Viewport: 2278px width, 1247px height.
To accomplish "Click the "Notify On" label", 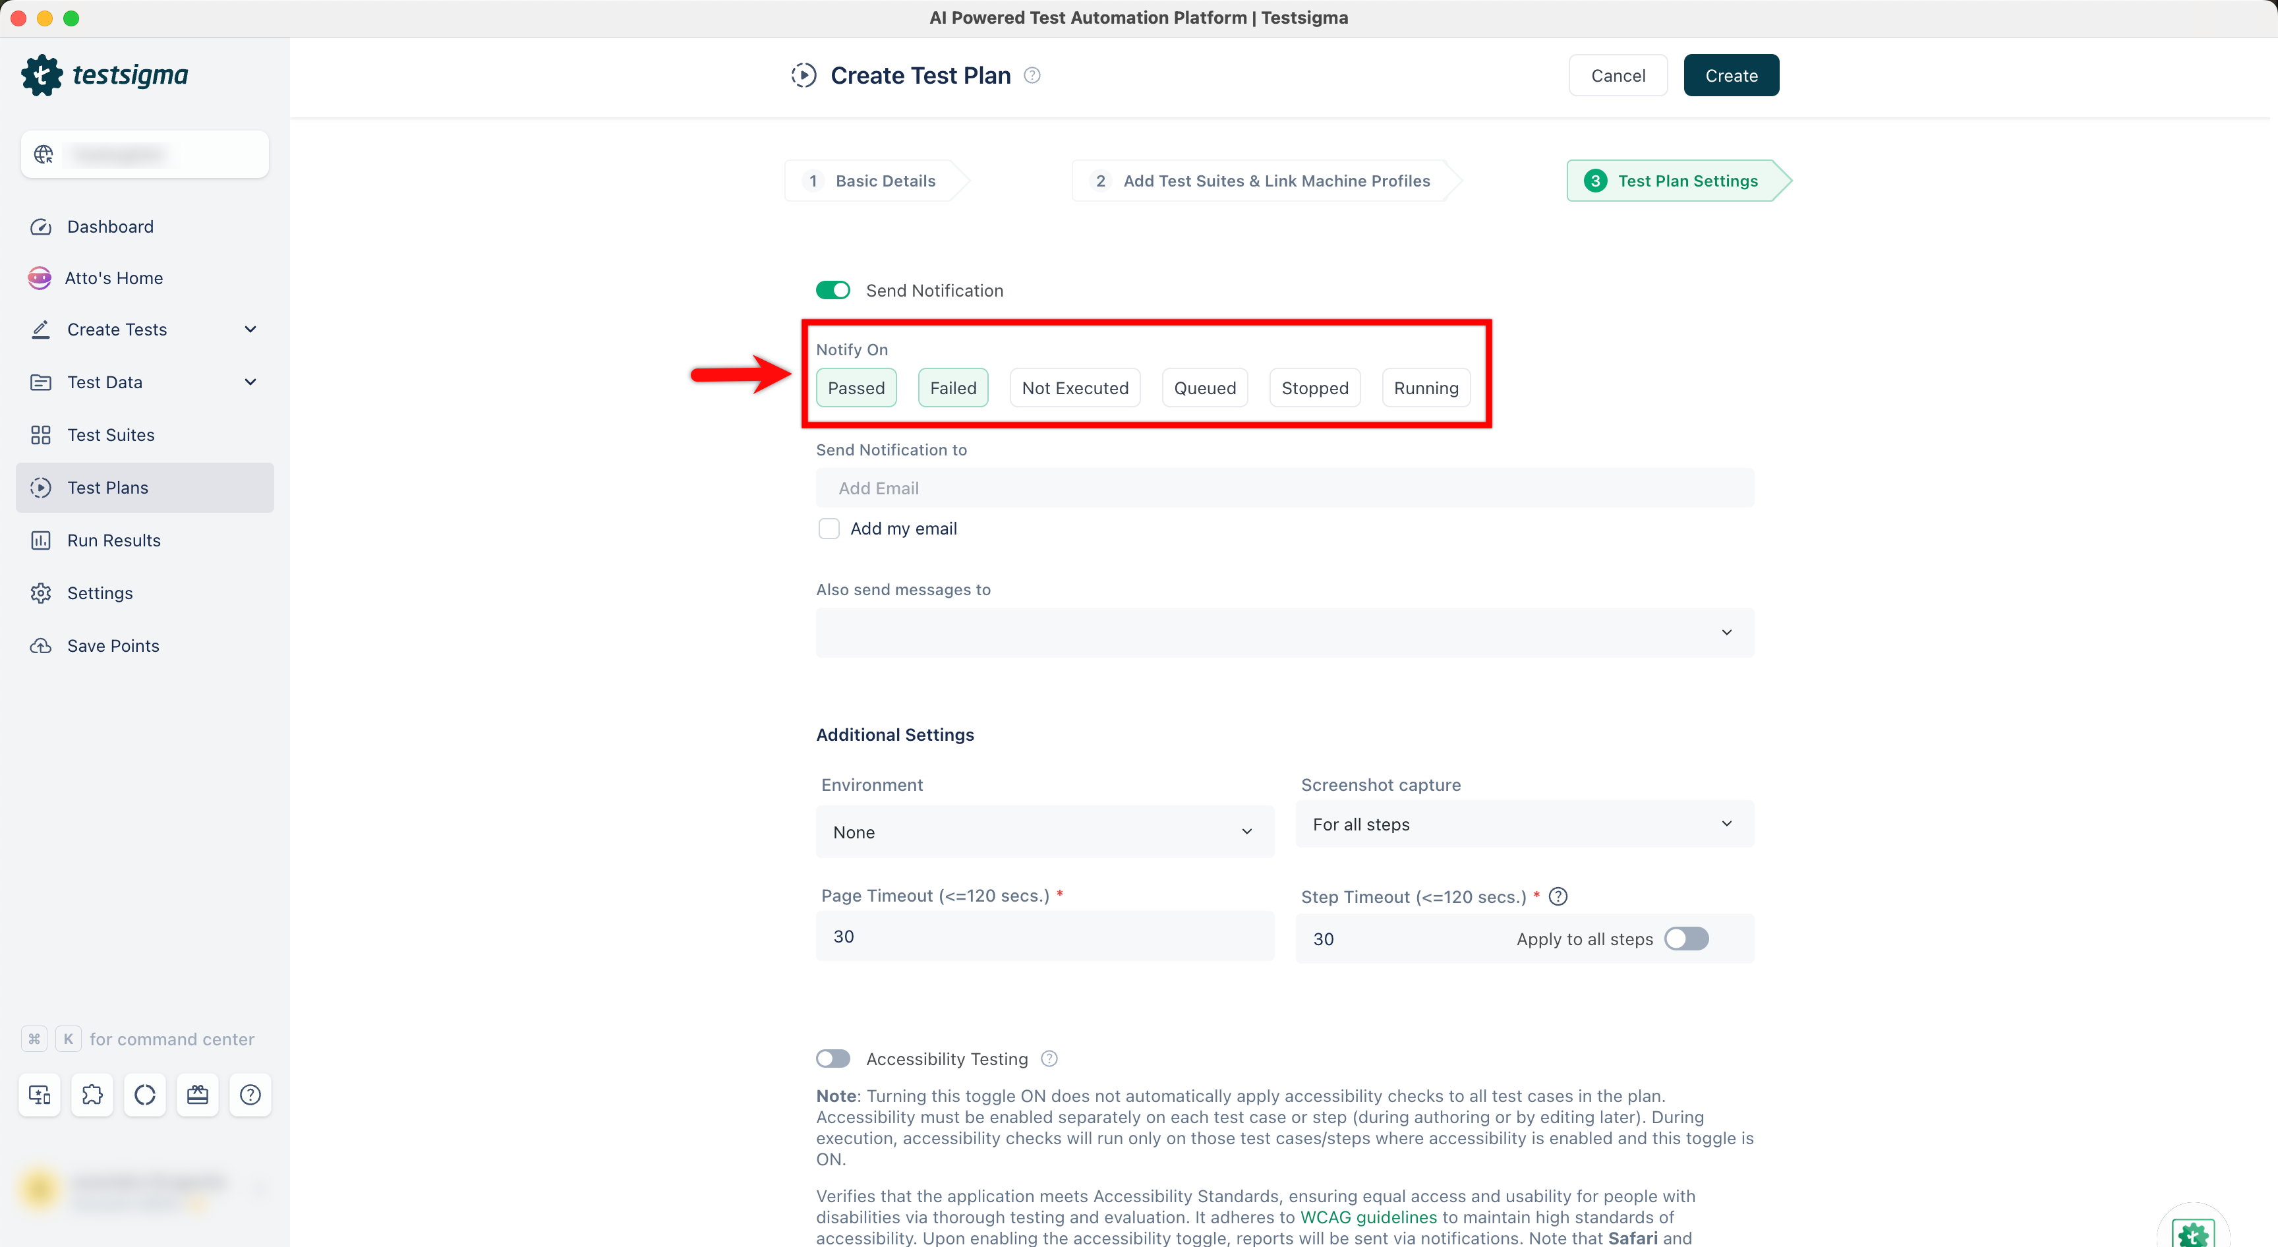I will (x=852, y=350).
